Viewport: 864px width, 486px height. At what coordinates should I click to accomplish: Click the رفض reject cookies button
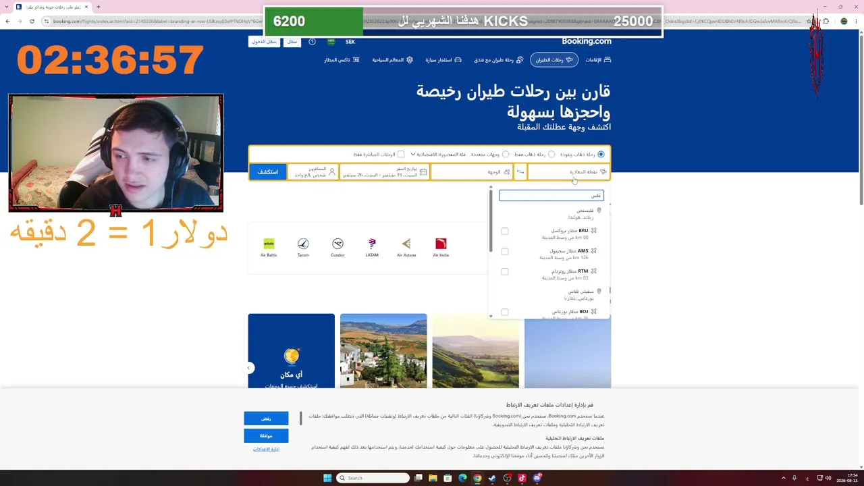click(x=266, y=418)
